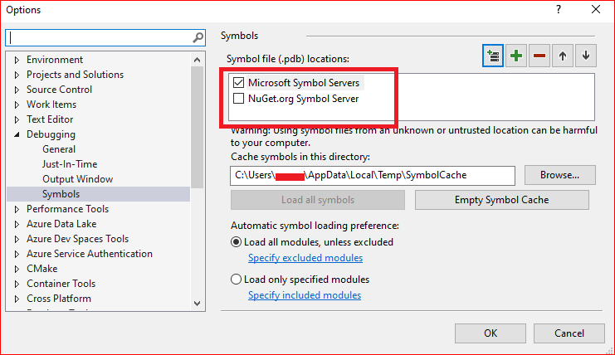Select Load only specified modules option
The image size is (615, 355).
[x=237, y=280]
